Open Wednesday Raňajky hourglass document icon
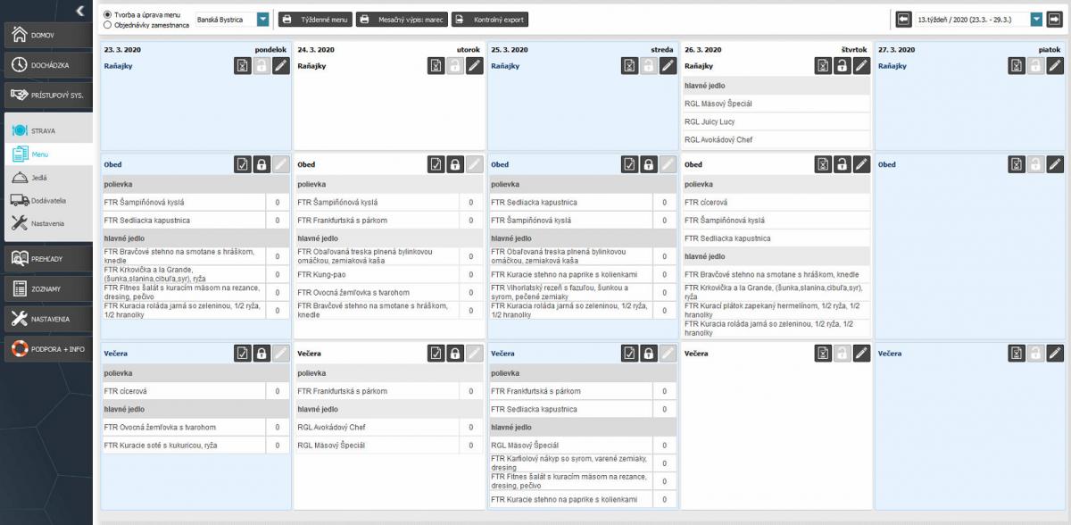1071x525 pixels. click(x=631, y=65)
